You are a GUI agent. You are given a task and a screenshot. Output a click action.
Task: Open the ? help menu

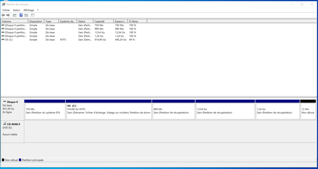[38, 10]
